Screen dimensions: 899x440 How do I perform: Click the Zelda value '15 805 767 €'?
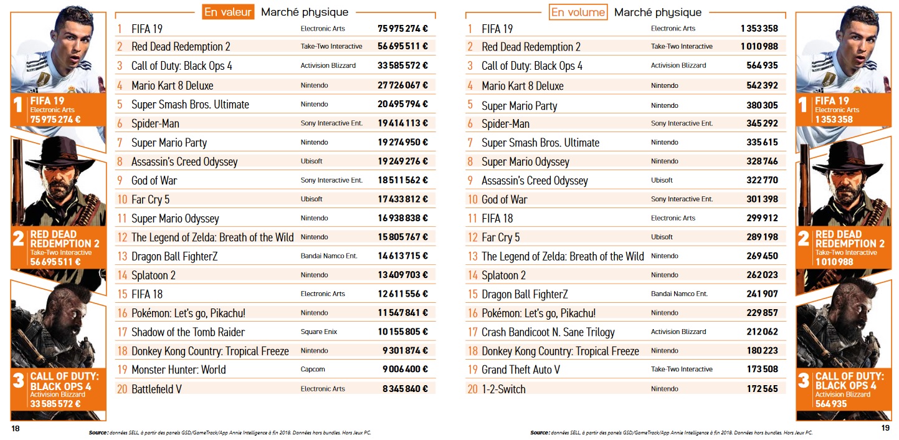(x=402, y=237)
